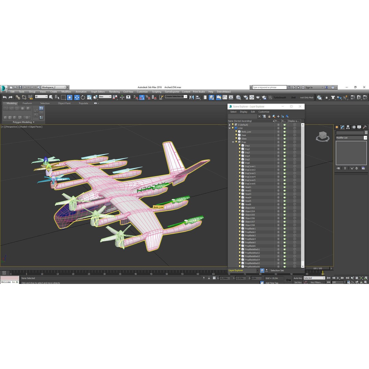
Task: Open Material Editor from toolbar
Action: tap(238, 97)
